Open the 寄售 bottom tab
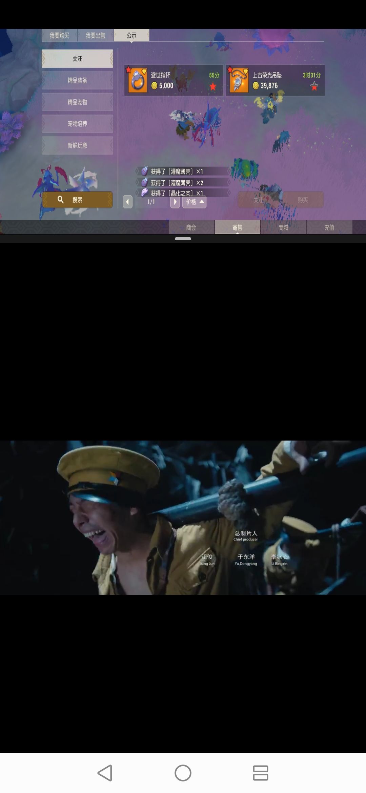This screenshot has height=793, width=366. tap(237, 227)
